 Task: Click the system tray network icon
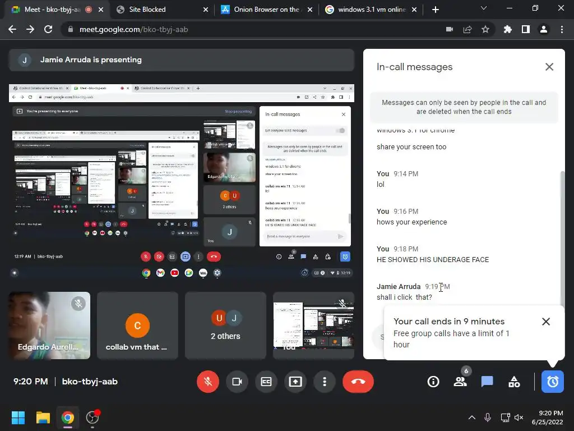click(505, 418)
